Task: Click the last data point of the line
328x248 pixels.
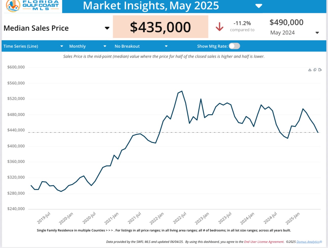Action: [318, 132]
